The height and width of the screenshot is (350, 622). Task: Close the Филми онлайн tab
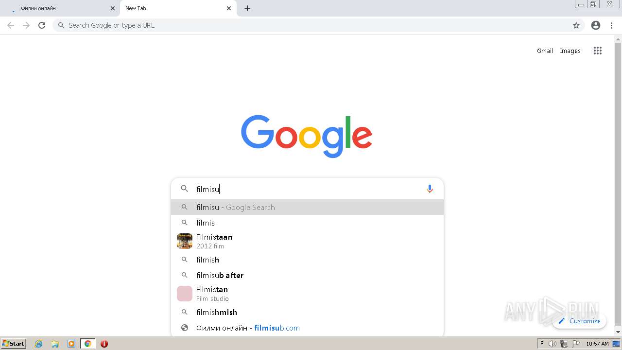(113, 8)
